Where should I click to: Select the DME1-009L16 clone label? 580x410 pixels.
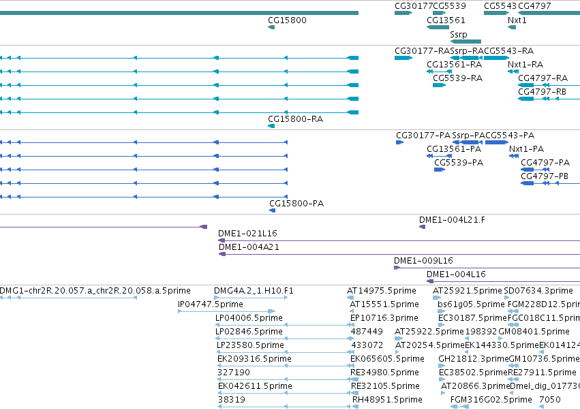pos(423,261)
